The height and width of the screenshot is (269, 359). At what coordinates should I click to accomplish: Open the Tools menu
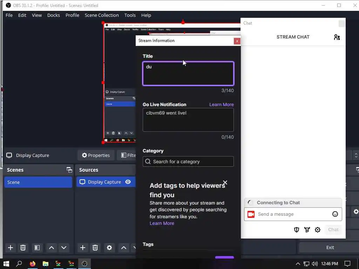130,15
